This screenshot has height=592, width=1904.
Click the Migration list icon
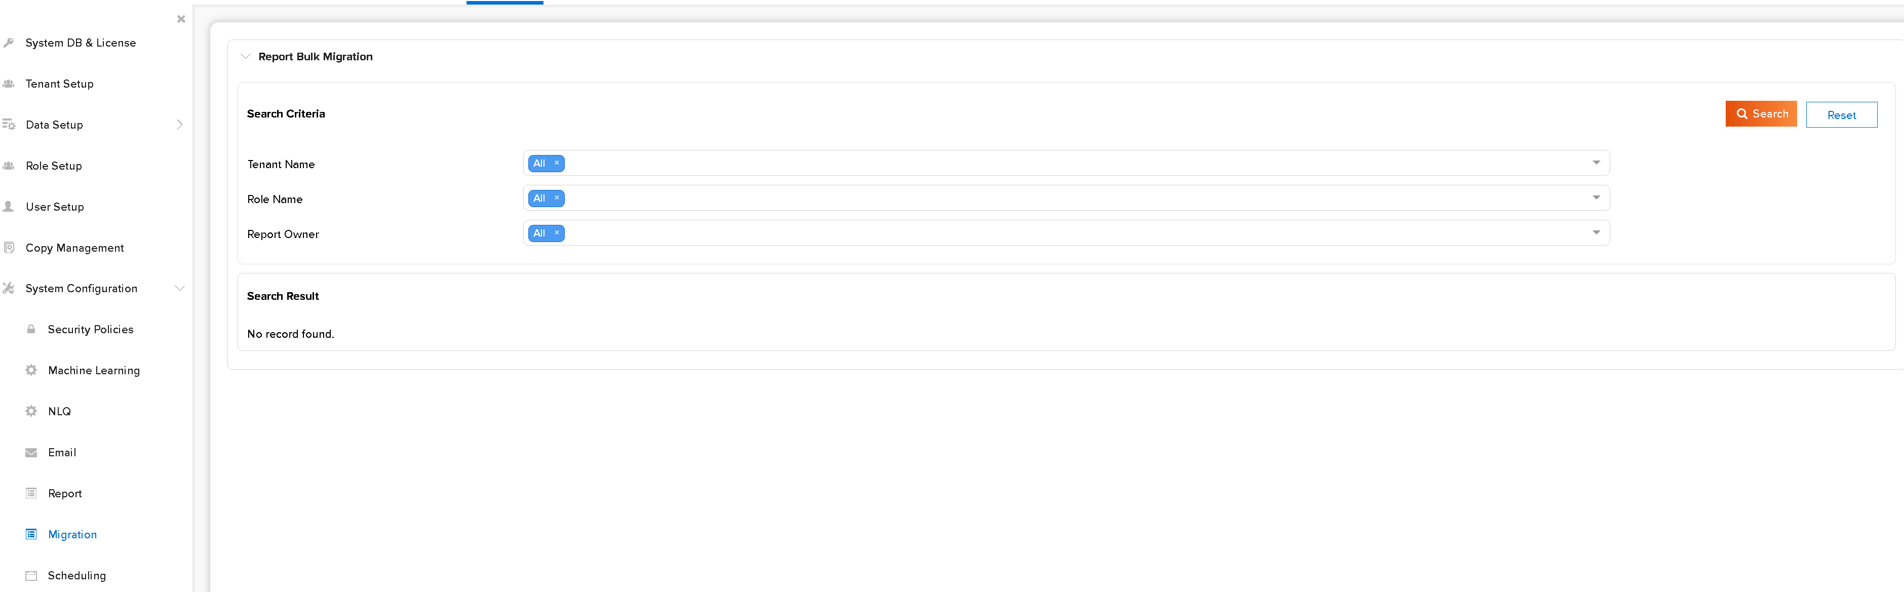tap(31, 534)
